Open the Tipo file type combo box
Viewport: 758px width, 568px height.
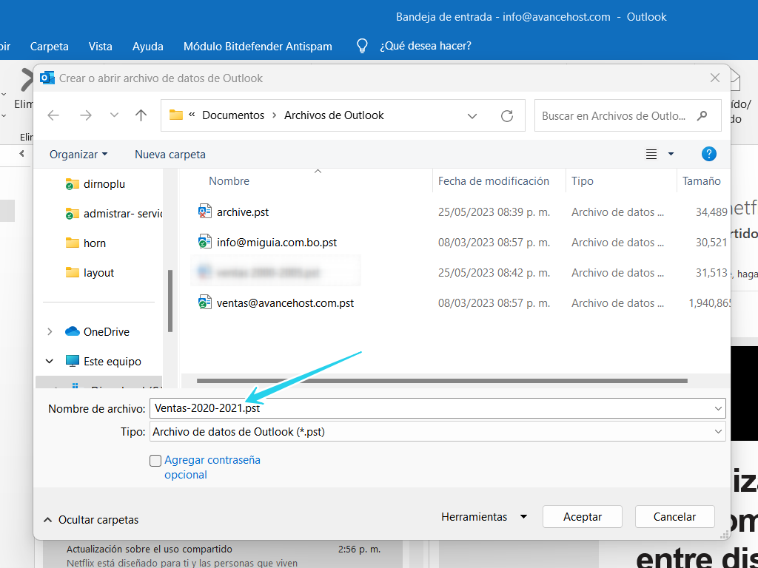tap(437, 431)
